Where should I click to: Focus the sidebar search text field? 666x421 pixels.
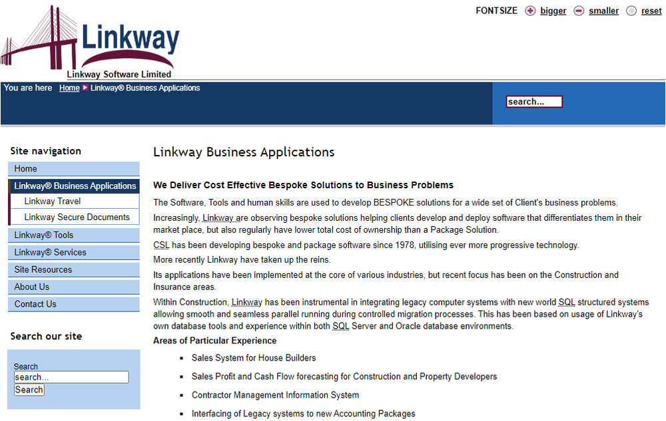(71, 377)
